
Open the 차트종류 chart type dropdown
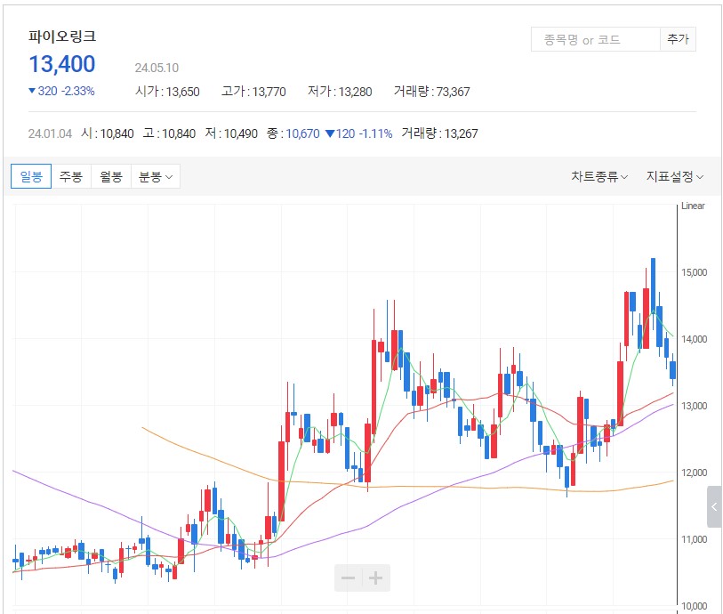click(598, 176)
